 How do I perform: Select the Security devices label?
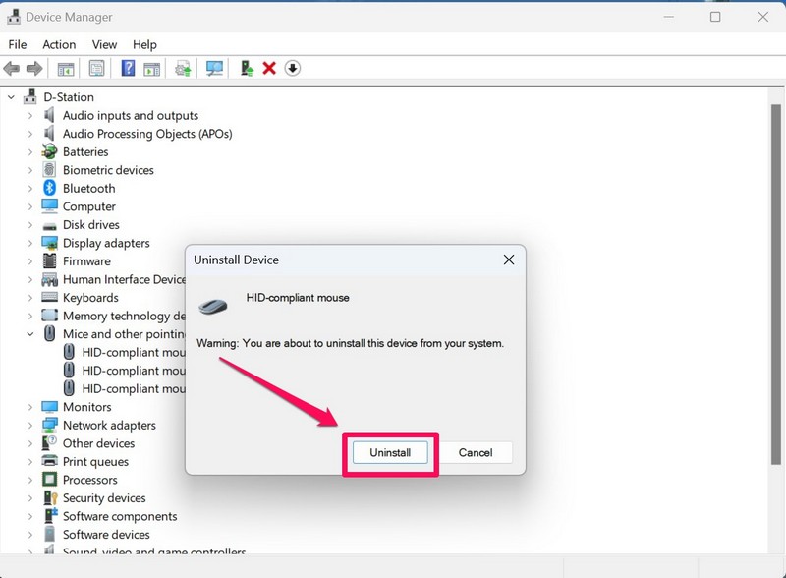coord(104,497)
